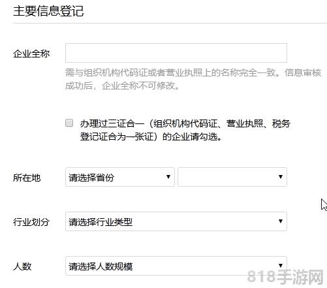Viewport: 327px width, 288px height.
Task: Click the 主要信息登记 section heading
Action: (48, 11)
